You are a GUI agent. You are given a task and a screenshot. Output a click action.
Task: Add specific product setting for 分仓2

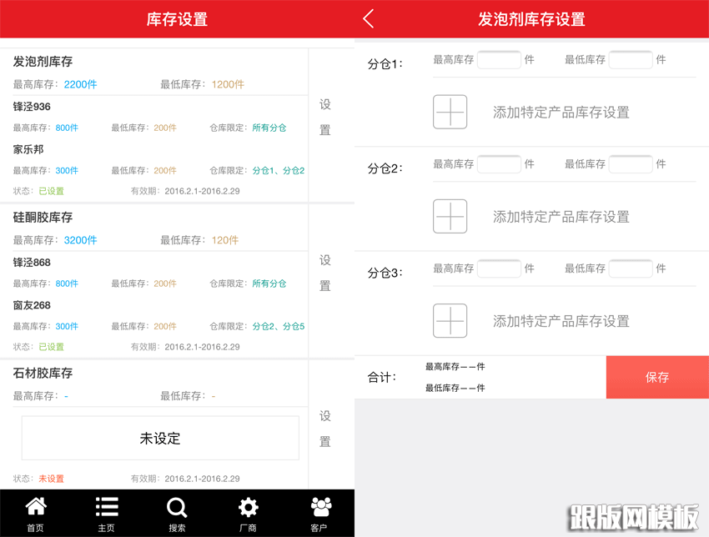coord(450,216)
